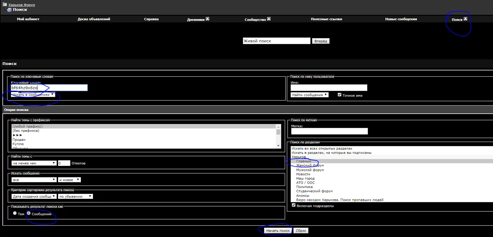This screenshot has width=493, height=237.
Task: Click the Метка tag input field
Action: [x=329, y=131]
